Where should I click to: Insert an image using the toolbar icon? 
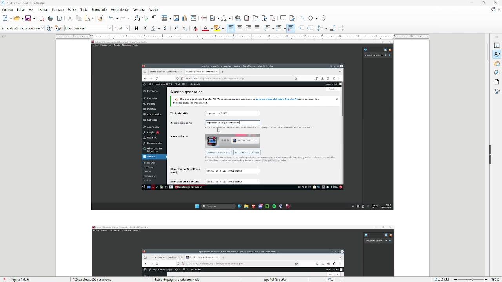click(176, 18)
